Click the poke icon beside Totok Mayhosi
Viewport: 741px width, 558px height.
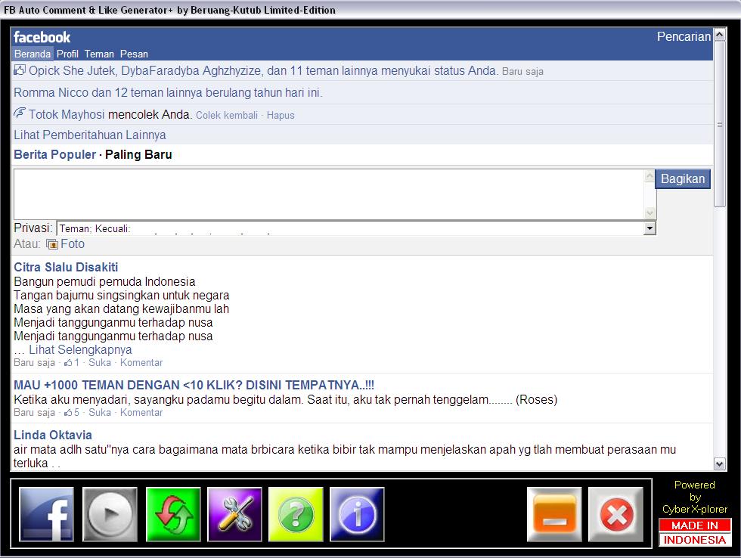point(20,113)
